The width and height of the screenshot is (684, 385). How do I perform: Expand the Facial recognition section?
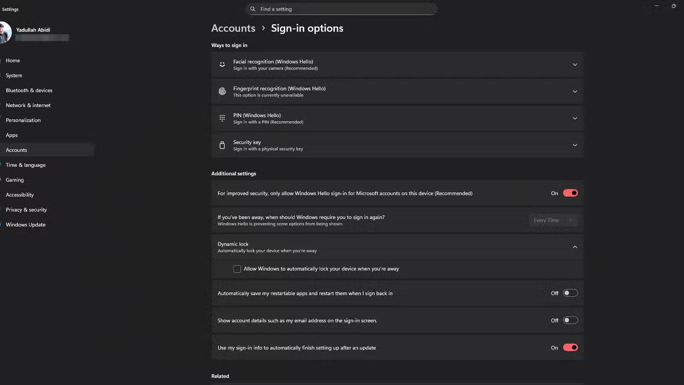coord(575,64)
